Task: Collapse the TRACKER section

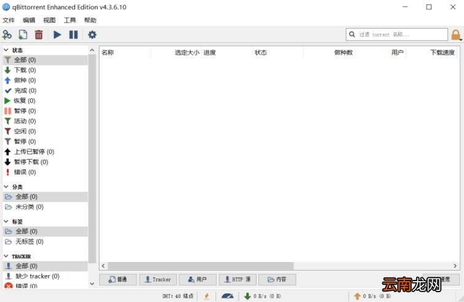Action: 6,256
